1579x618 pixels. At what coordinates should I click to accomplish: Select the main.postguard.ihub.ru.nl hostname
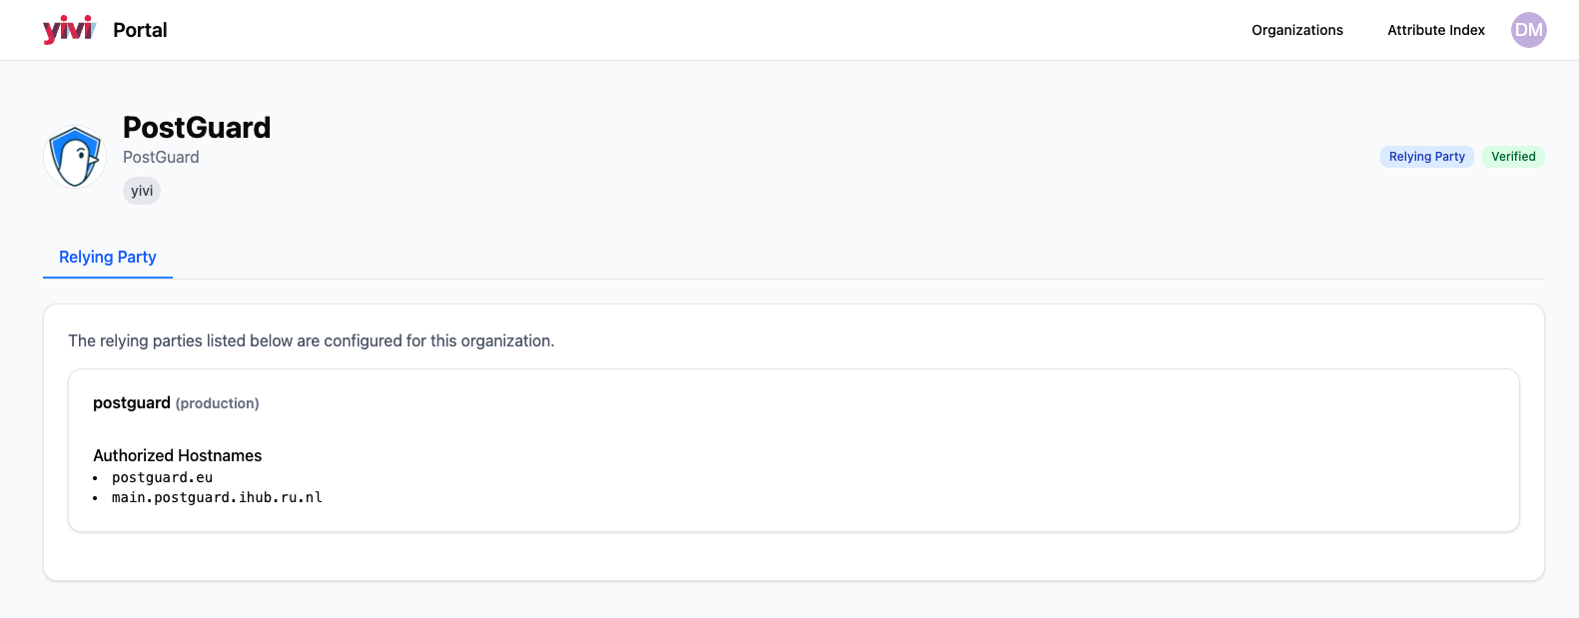[217, 497]
